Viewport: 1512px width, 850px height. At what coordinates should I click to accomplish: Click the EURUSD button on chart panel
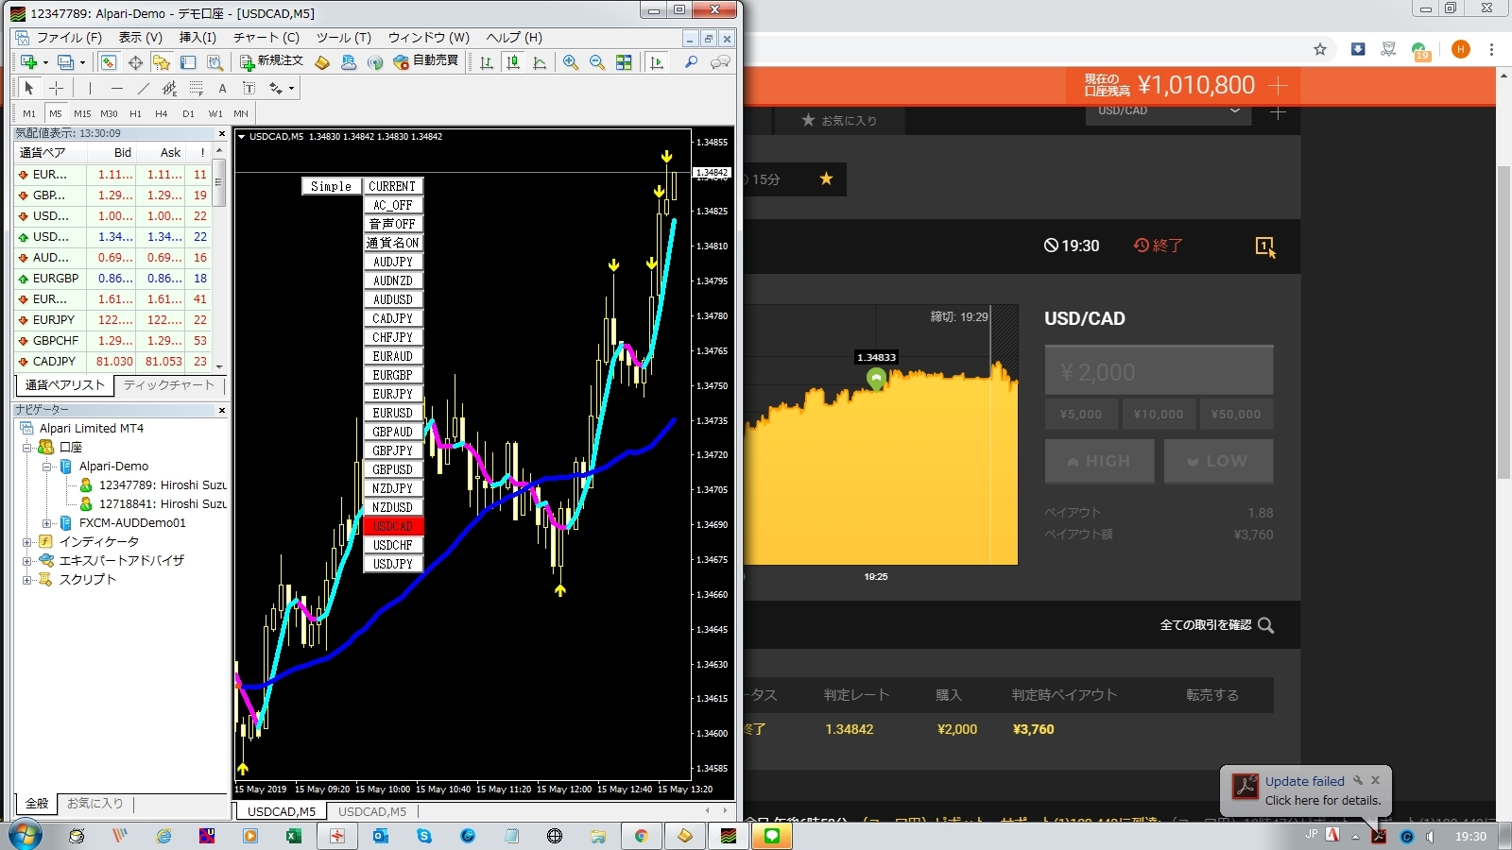click(x=393, y=413)
